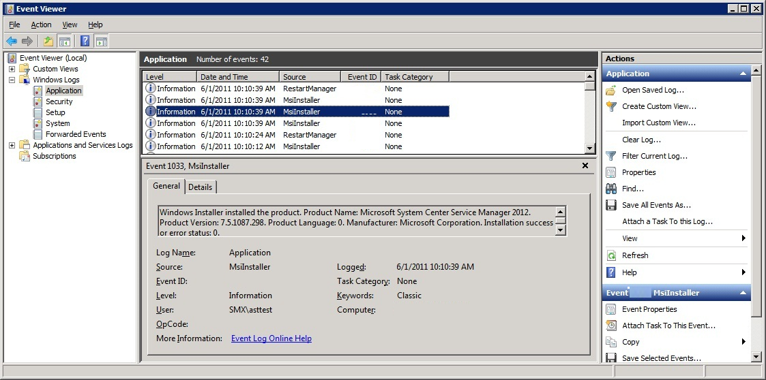Click the Event Viewer title bar icon
Viewport: 766px width, 380px height.
tap(10, 9)
